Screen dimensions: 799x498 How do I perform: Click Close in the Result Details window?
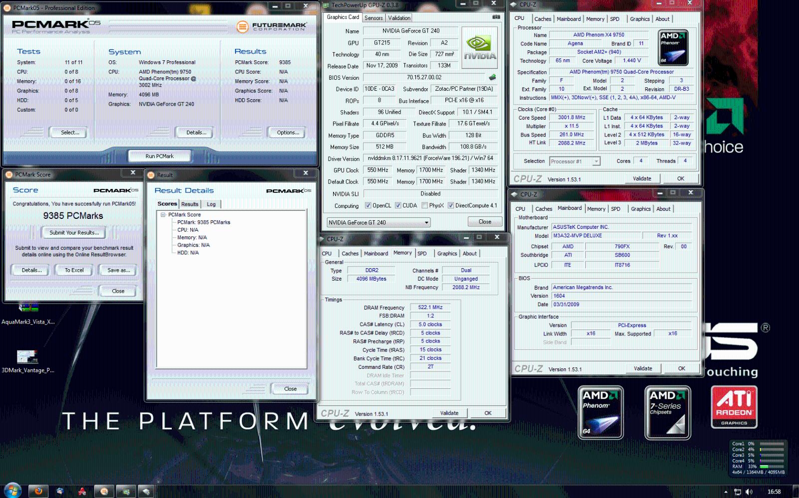click(x=291, y=389)
